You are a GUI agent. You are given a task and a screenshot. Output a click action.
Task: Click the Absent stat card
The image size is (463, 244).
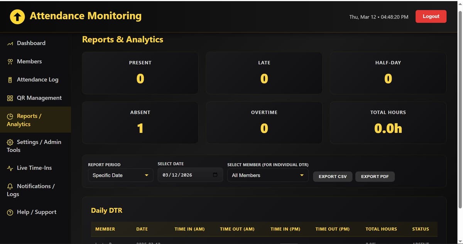pos(140,122)
